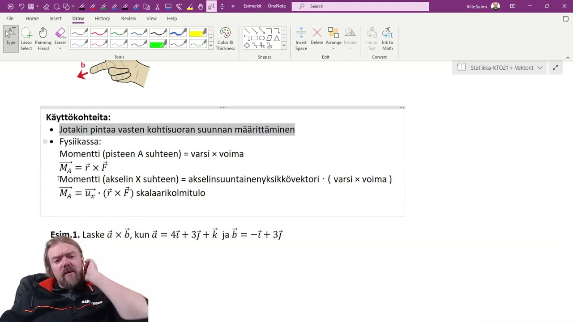Choose the yellow highlighter in the quick access toolbar
The image size is (573, 322).
click(190, 6)
